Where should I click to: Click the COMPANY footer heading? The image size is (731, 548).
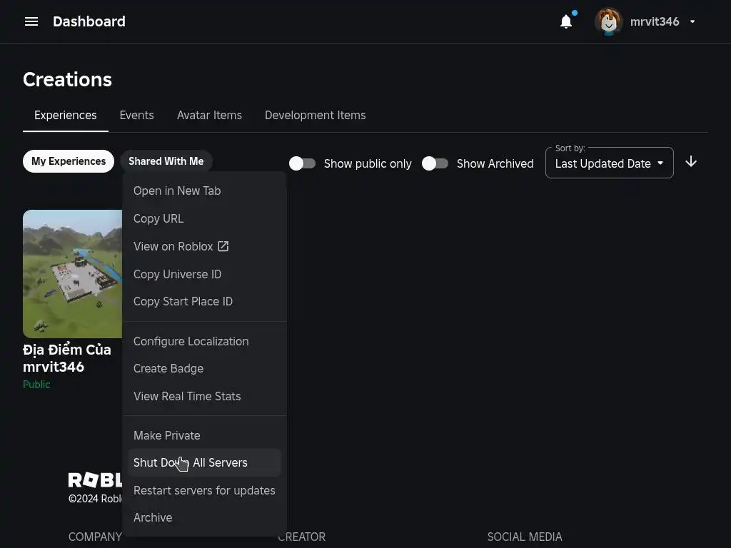coord(95,537)
